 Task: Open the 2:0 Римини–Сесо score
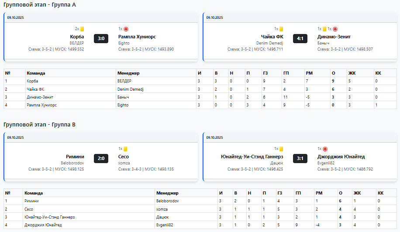pos(101,158)
